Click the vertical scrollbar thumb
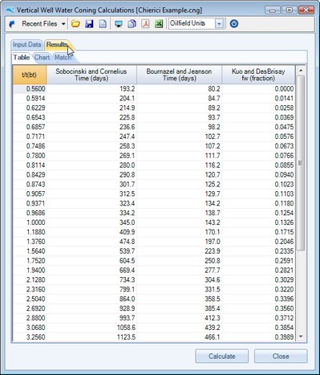 [x=301, y=163]
